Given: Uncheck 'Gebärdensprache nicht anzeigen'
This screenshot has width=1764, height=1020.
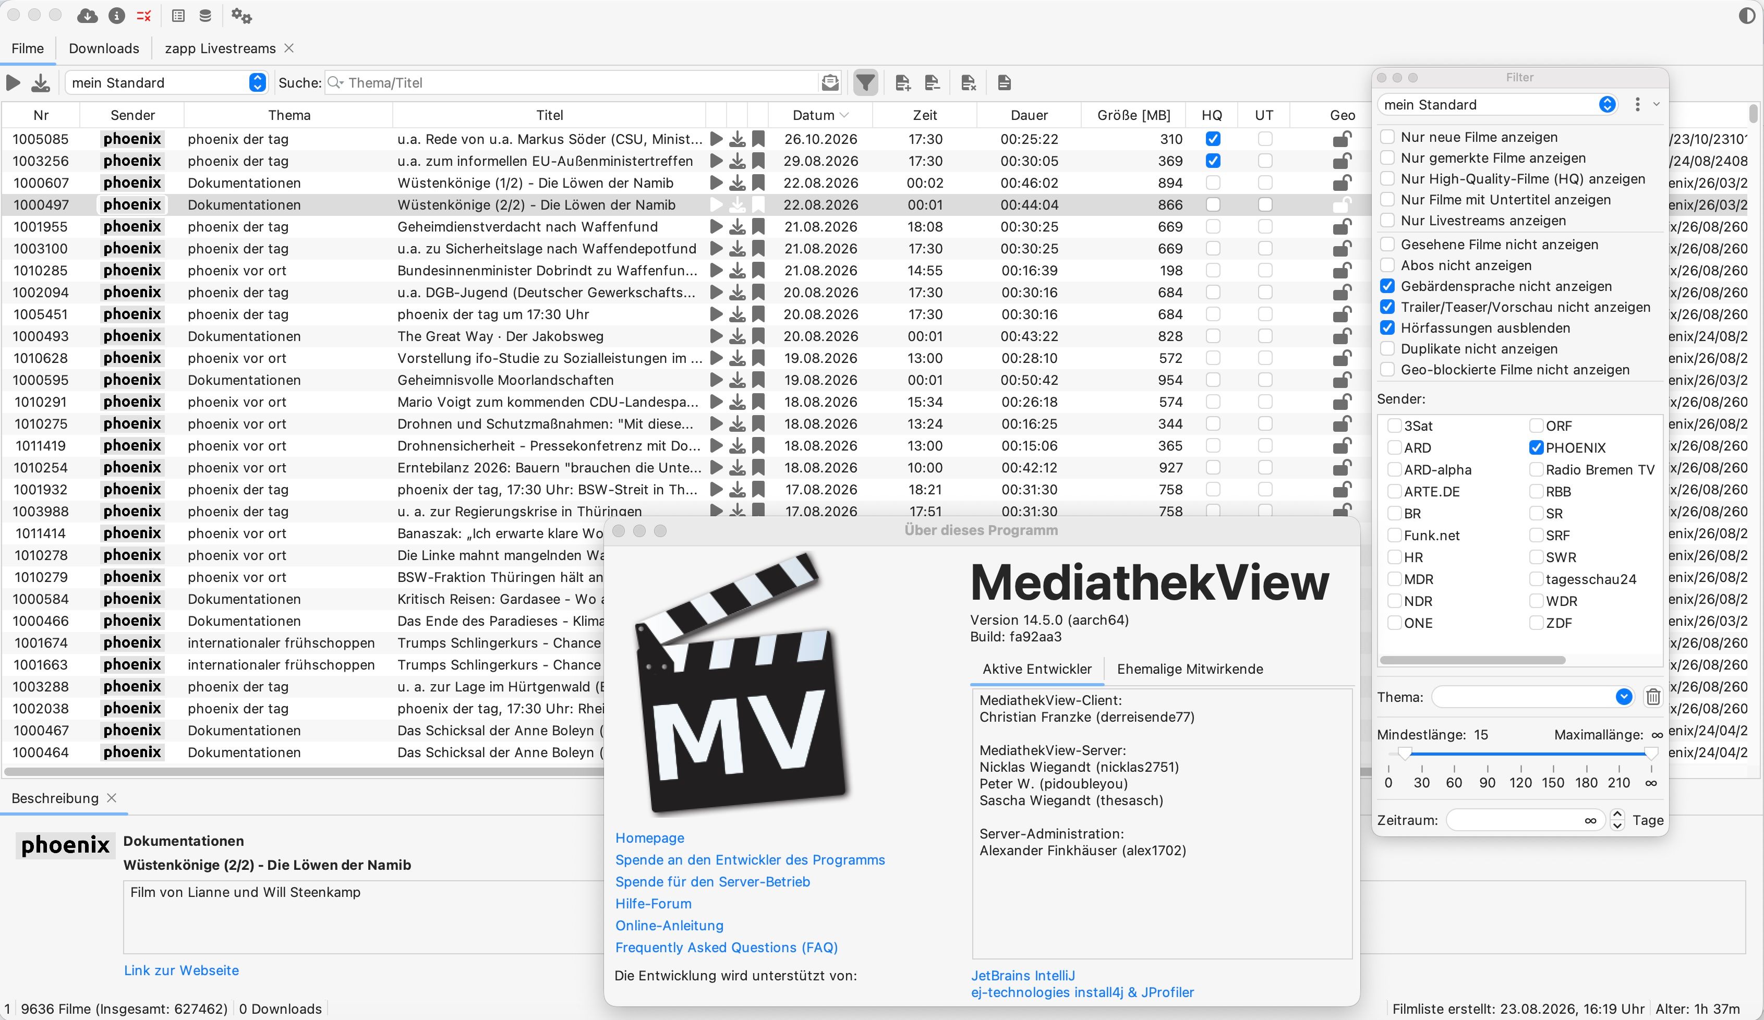Looking at the screenshot, I should tap(1387, 286).
